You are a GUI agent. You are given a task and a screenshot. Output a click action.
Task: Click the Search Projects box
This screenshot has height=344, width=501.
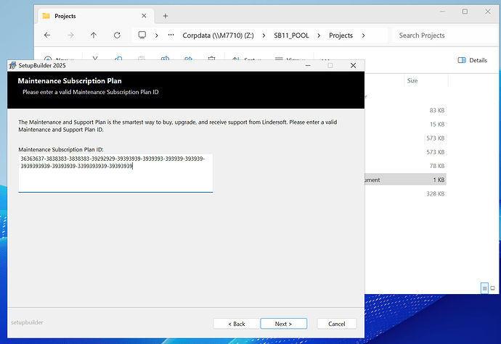click(446, 35)
